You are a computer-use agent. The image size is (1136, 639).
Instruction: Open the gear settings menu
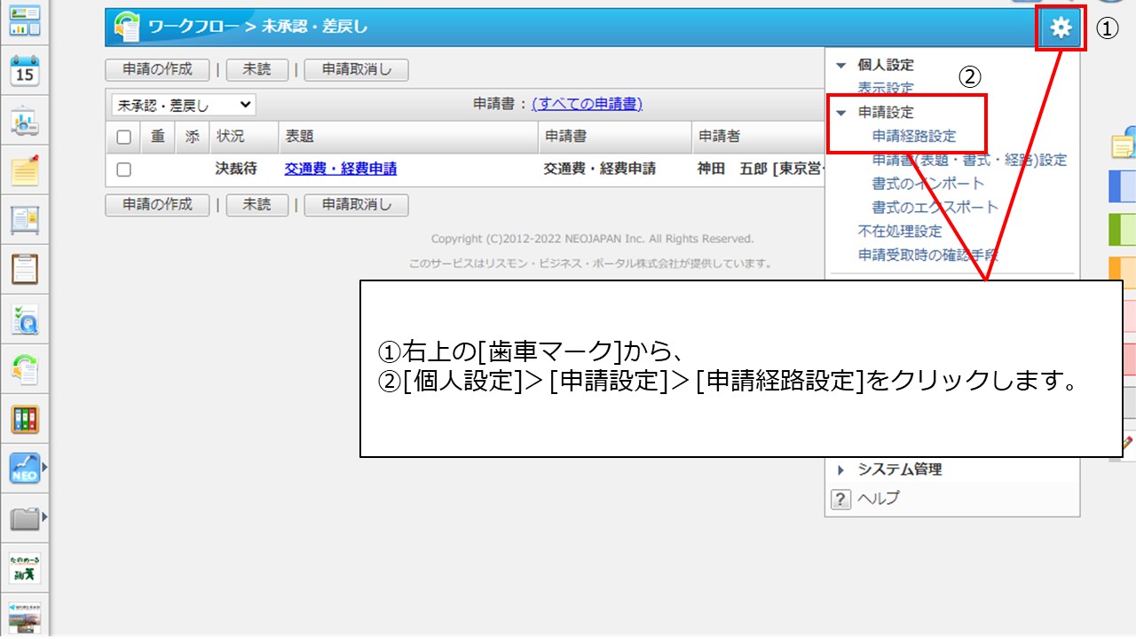1061,28
